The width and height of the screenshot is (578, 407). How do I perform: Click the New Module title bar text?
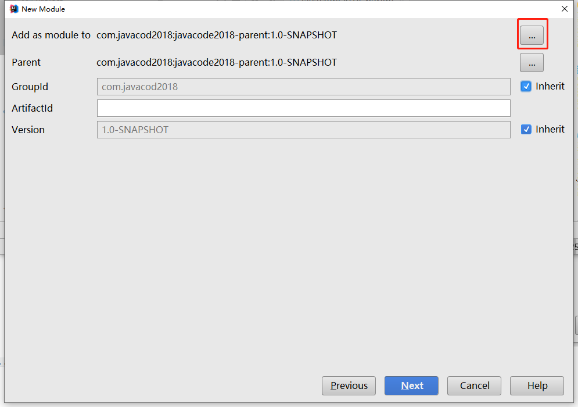click(43, 9)
